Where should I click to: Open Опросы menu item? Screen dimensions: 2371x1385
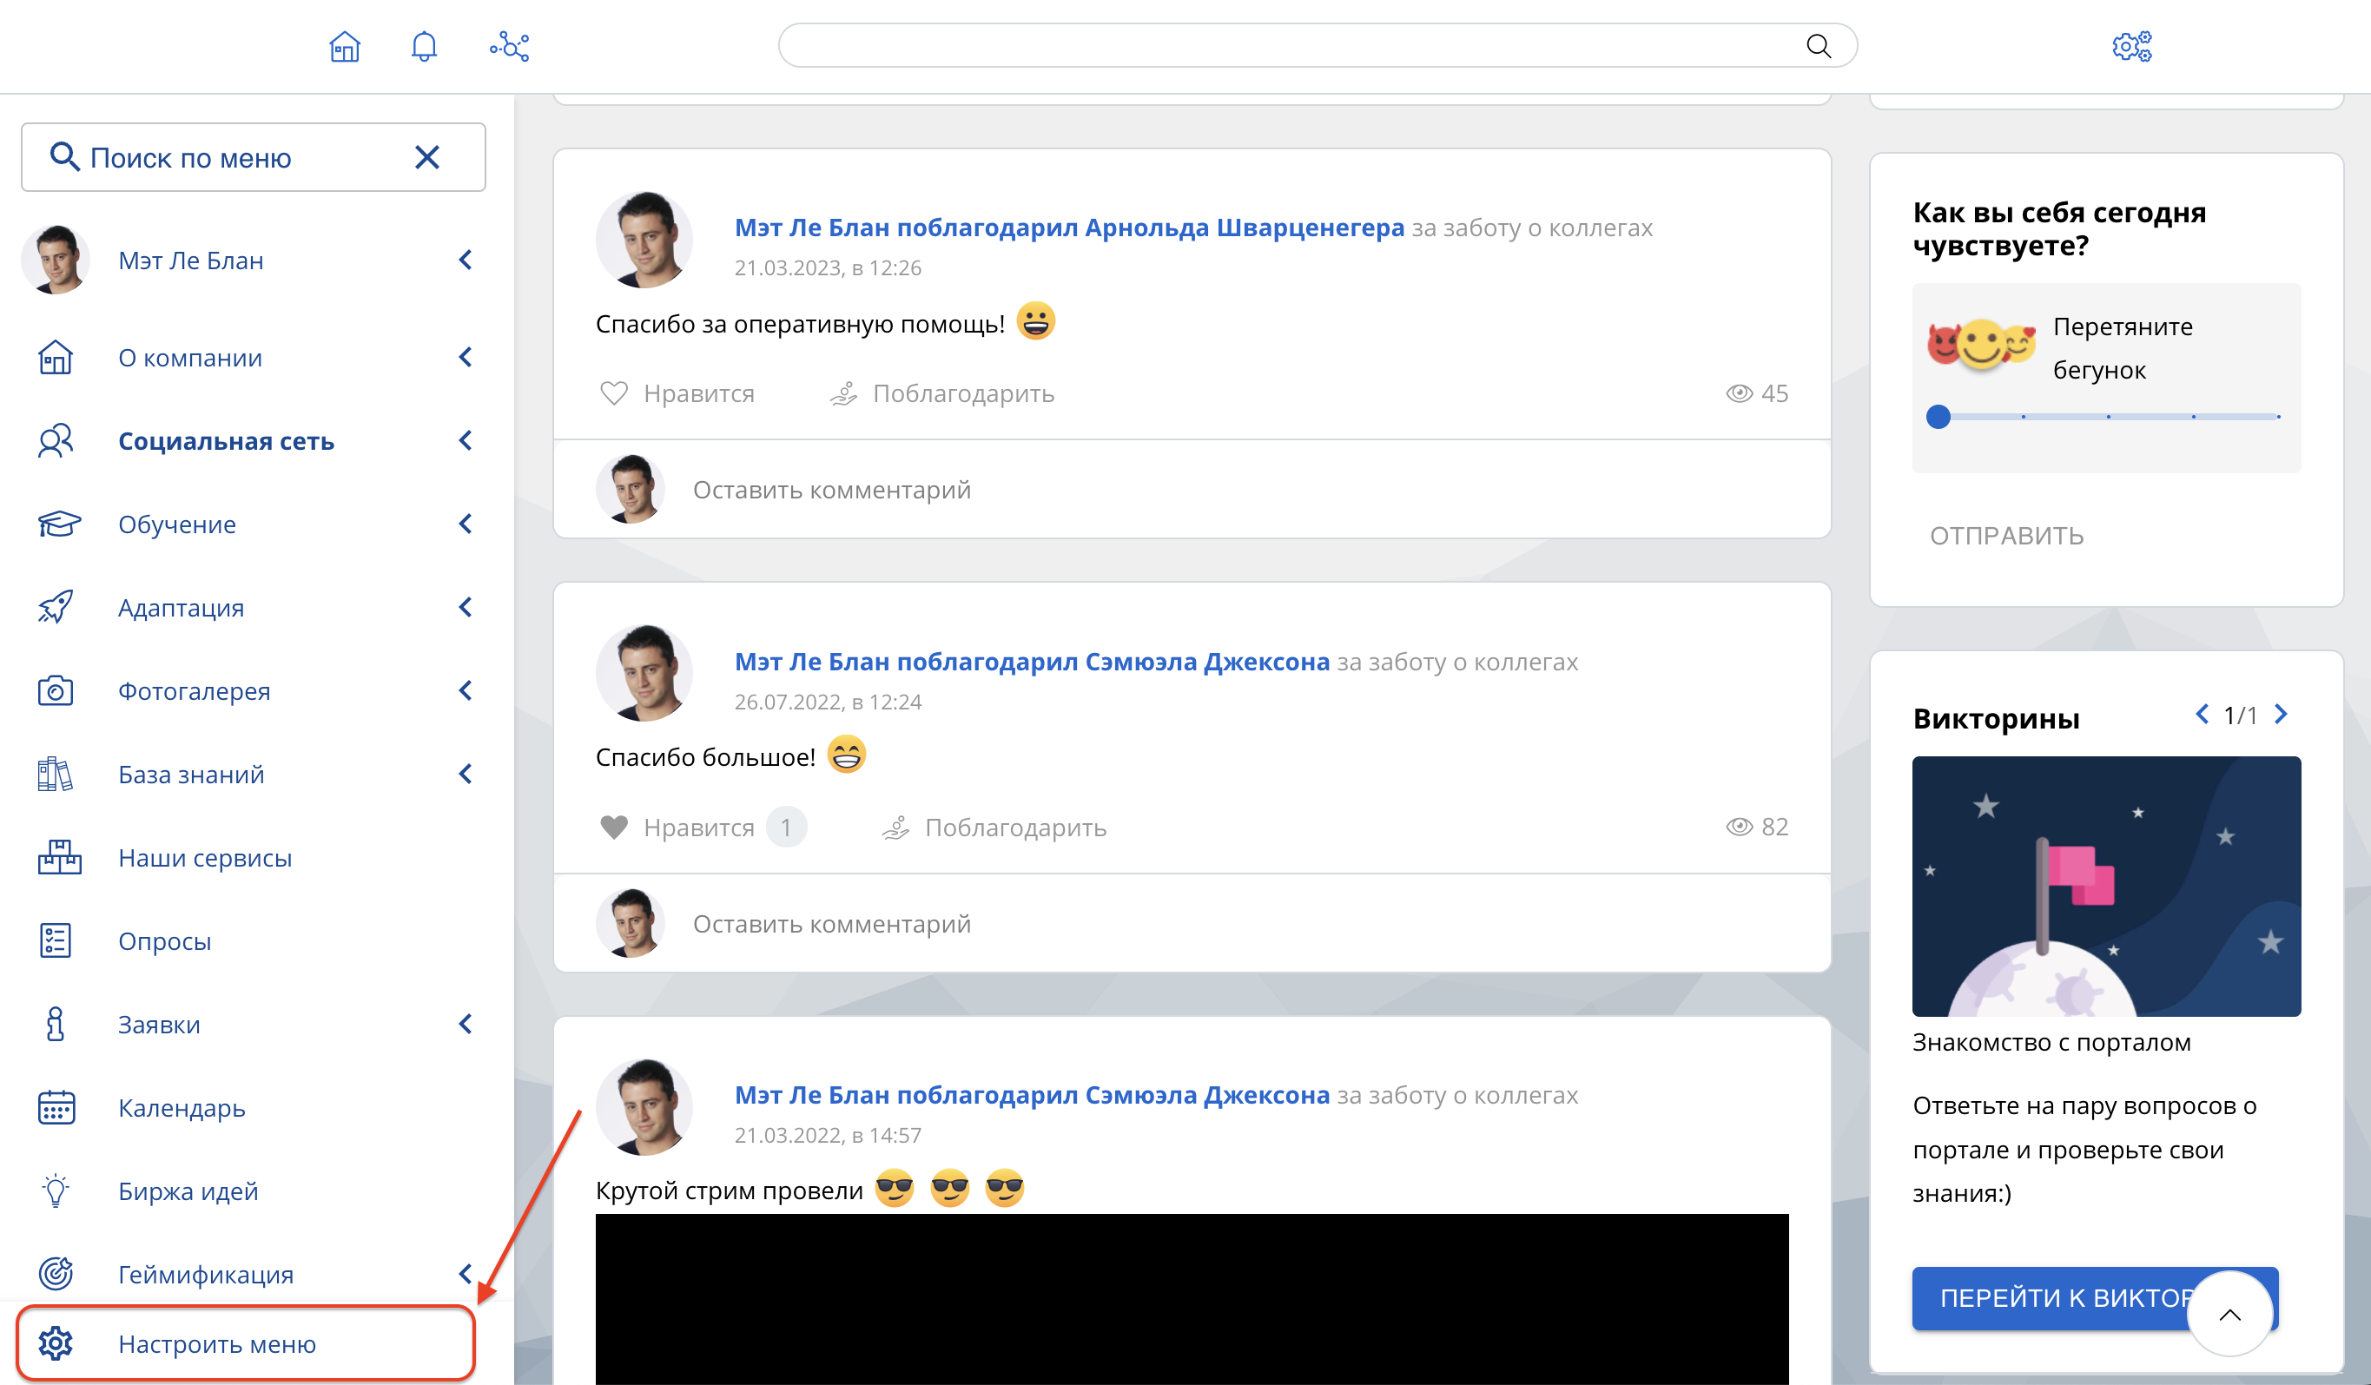165,941
